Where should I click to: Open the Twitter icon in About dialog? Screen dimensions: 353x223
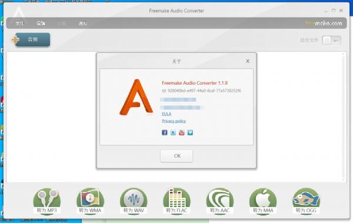(173, 132)
